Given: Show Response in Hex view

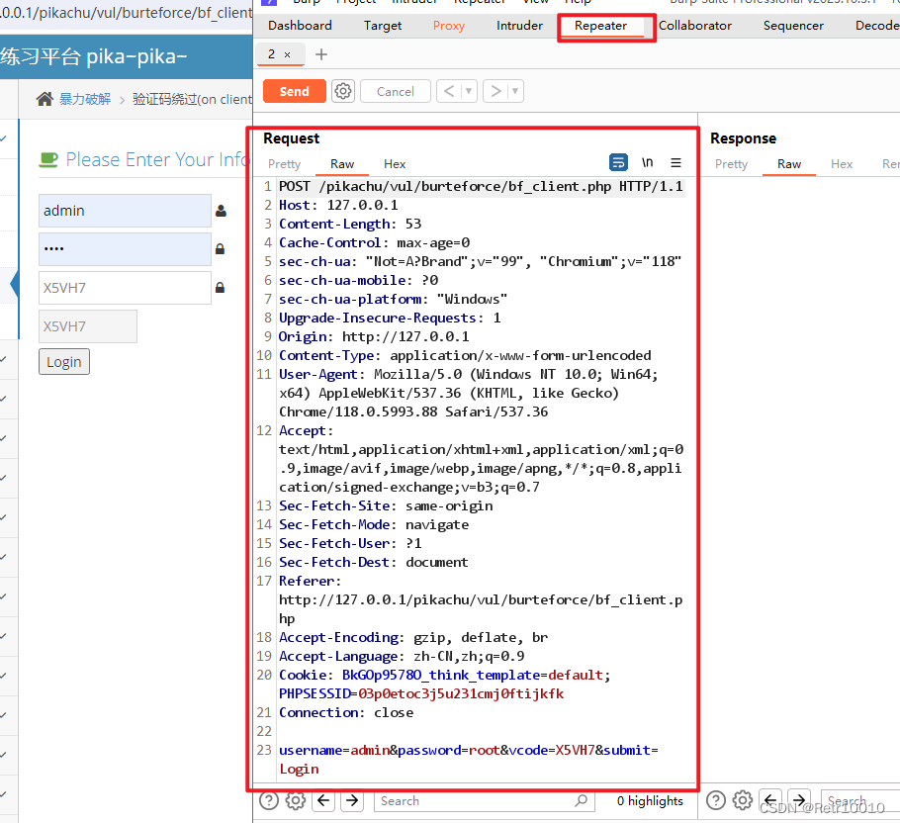Looking at the screenshot, I should pos(842,164).
